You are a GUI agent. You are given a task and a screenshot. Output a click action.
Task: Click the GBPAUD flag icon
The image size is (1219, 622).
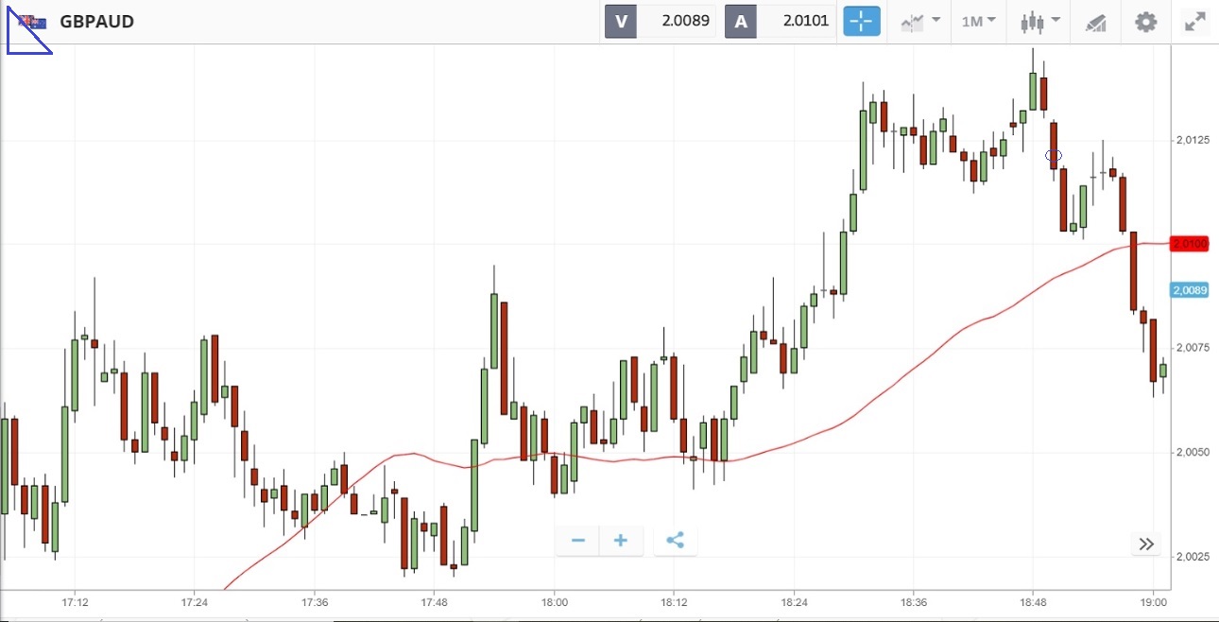[x=32, y=21]
